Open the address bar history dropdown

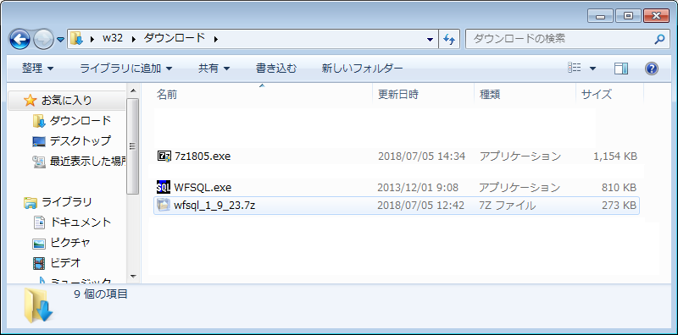tap(430, 39)
